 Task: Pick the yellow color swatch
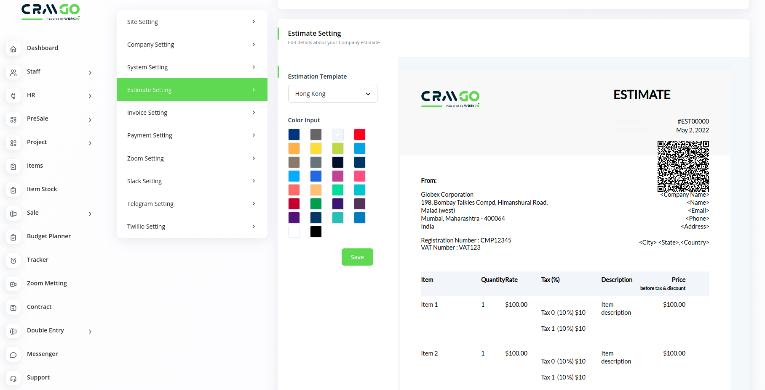click(316, 148)
